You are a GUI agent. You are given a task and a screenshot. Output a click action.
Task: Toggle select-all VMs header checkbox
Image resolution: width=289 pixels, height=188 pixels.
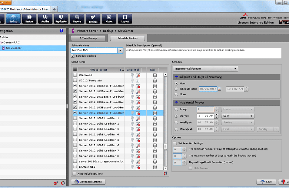75,70
